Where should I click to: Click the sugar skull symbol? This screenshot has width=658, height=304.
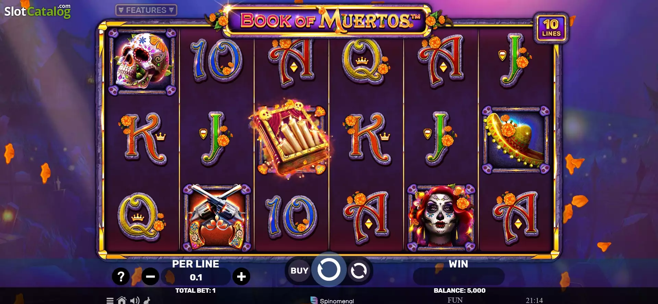(143, 62)
